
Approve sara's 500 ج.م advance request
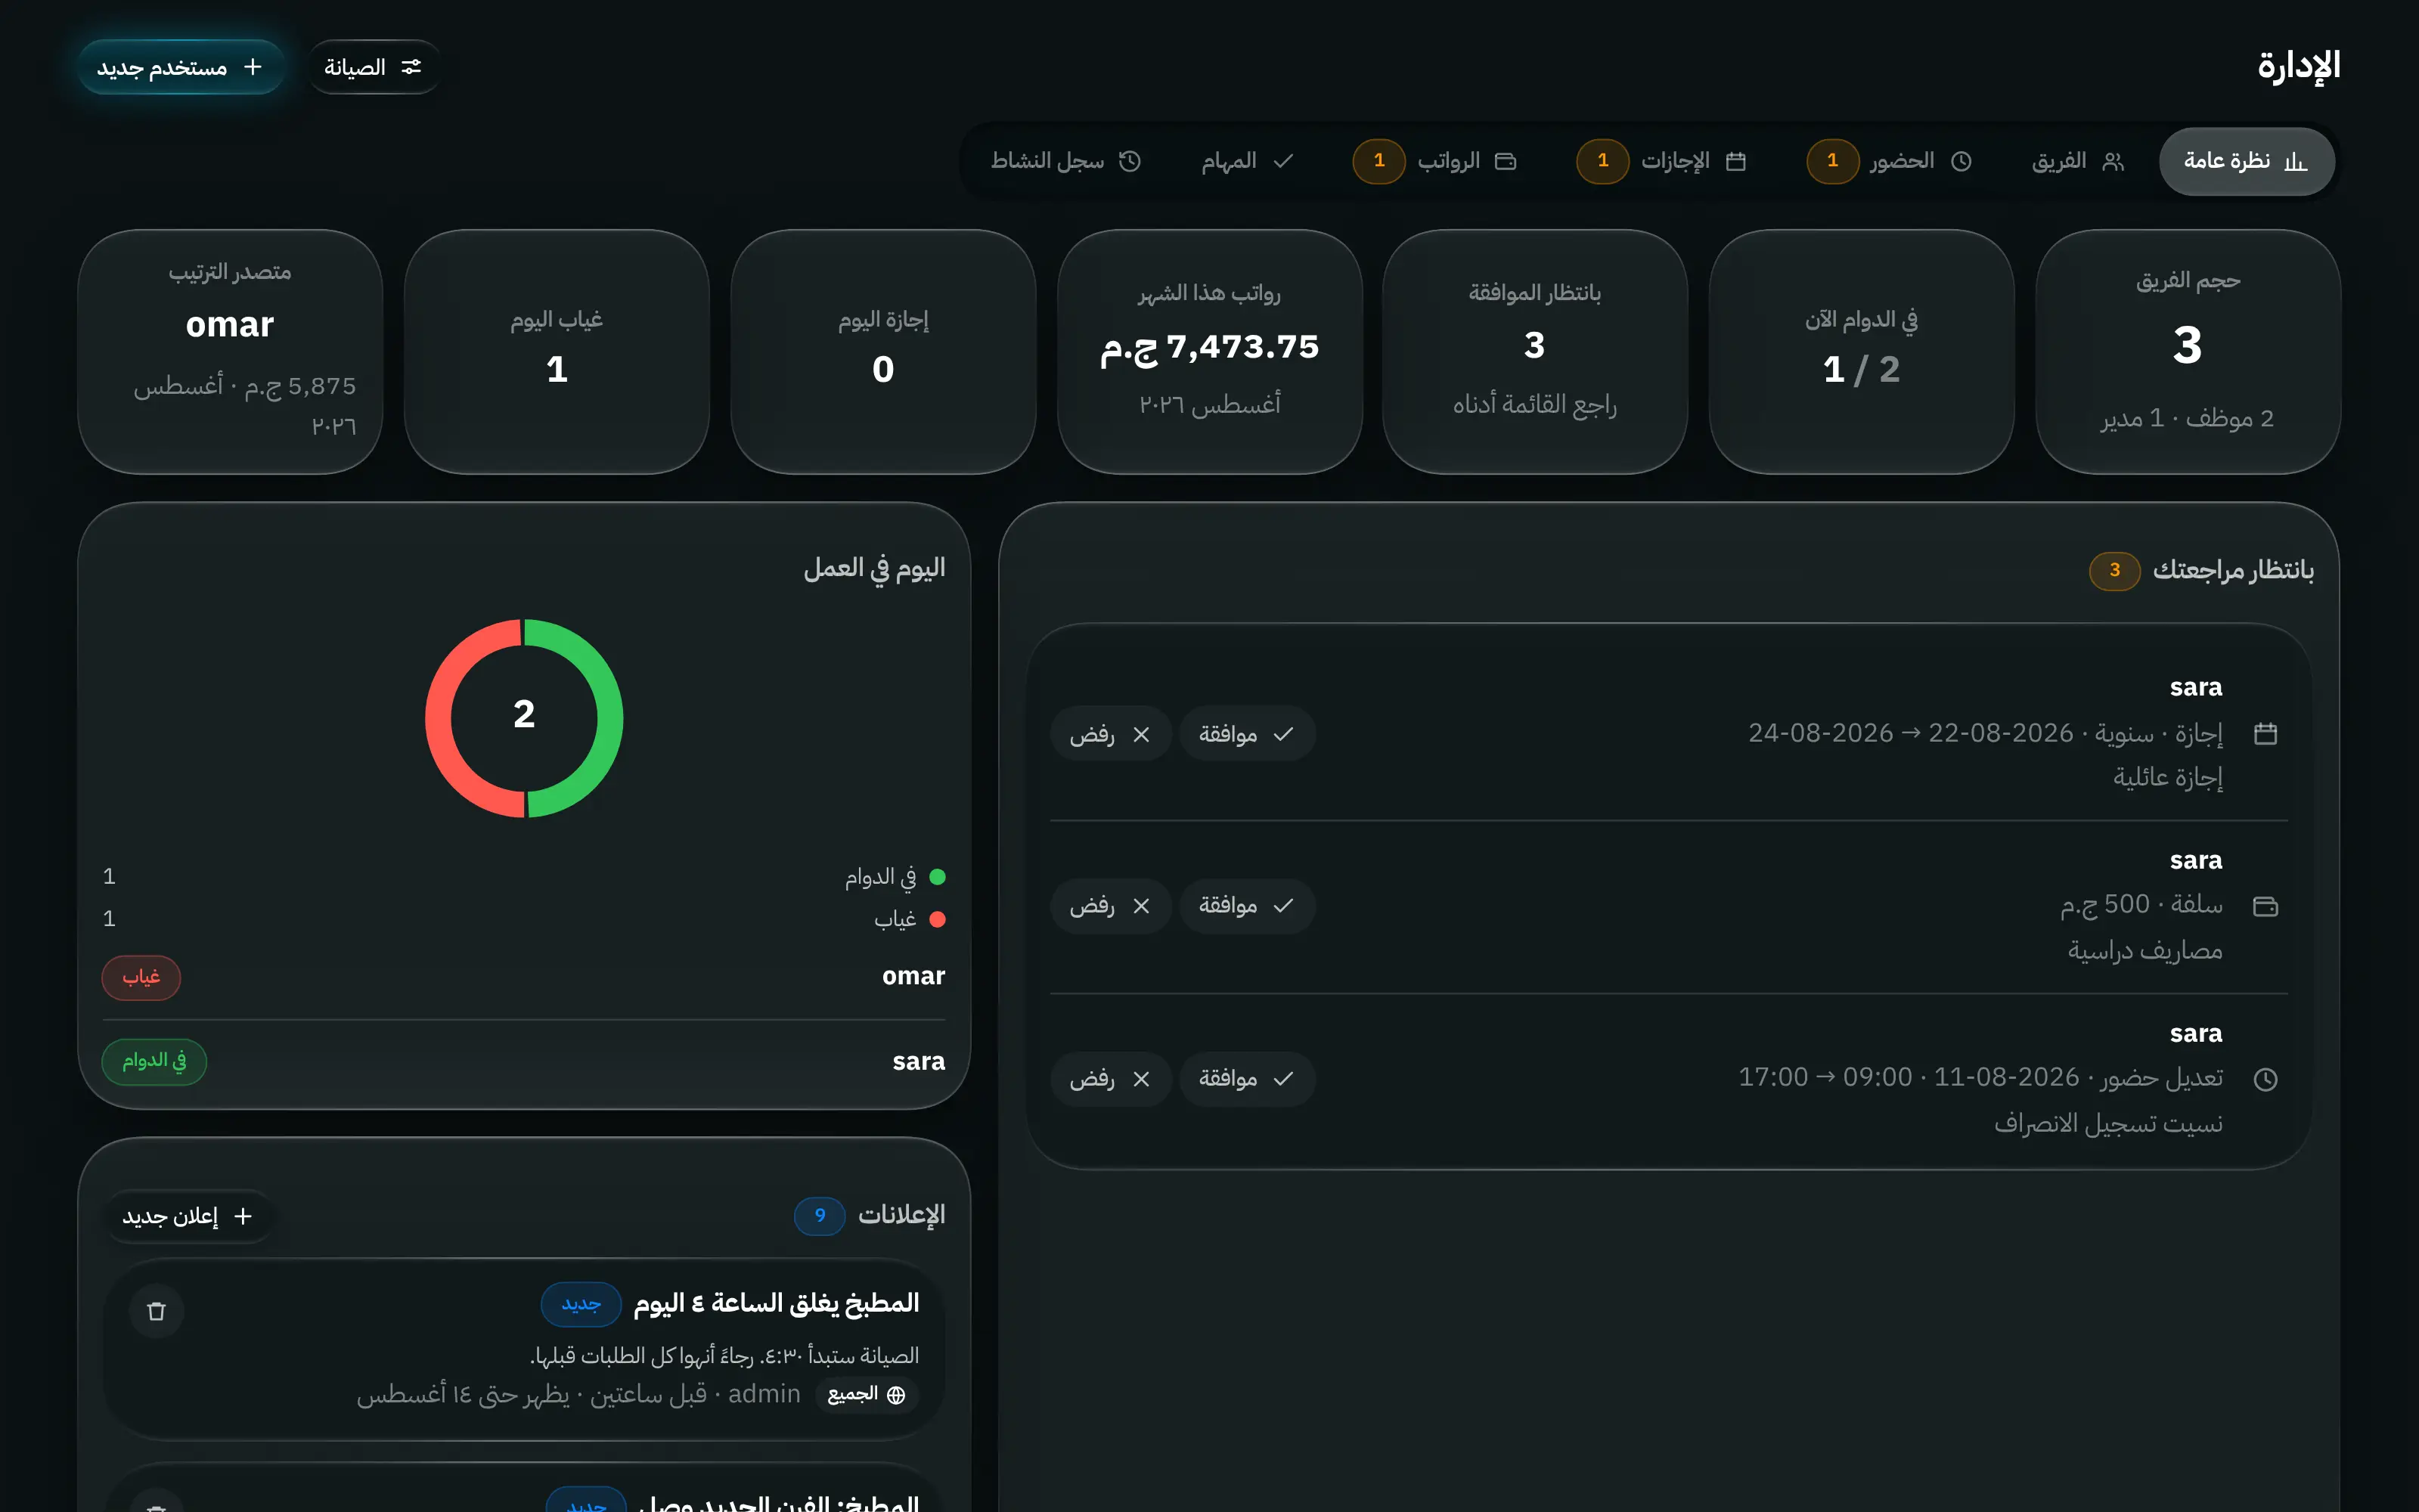point(1246,906)
